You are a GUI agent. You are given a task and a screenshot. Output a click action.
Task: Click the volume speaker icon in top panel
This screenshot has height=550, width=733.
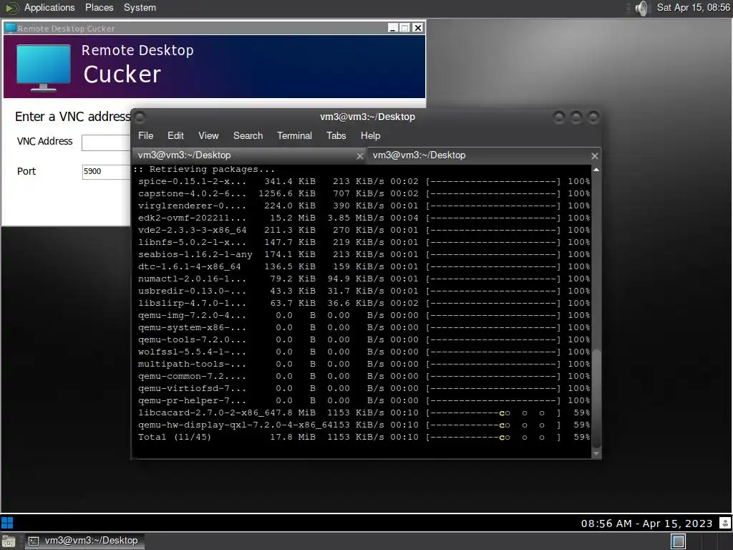coord(642,8)
